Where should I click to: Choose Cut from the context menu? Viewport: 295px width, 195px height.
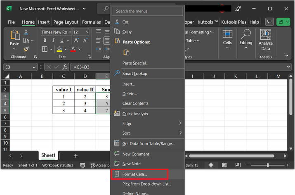[147, 22]
